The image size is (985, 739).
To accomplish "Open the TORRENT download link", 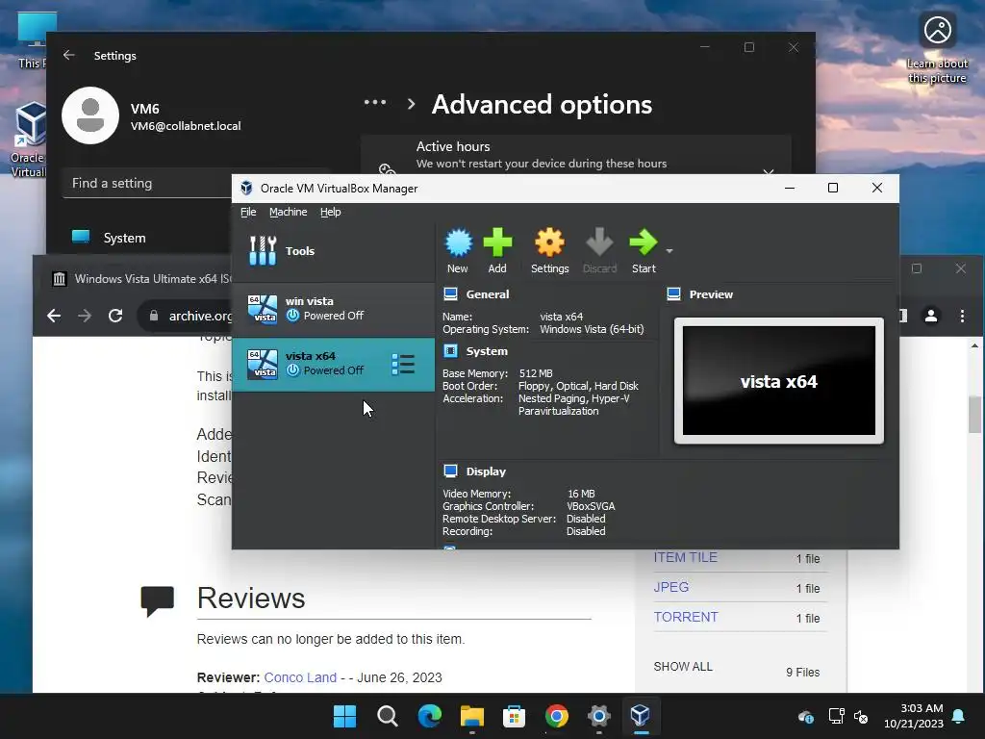I will (685, 617).
